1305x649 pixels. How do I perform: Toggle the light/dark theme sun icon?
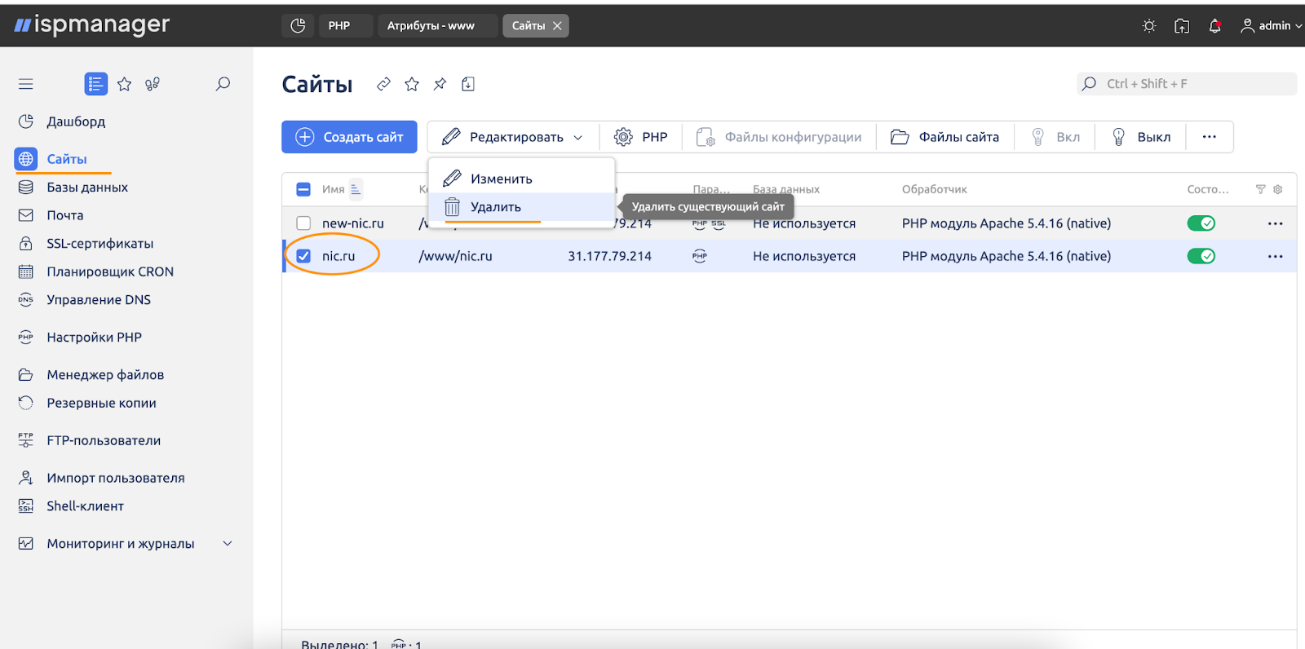point(1149,26)
